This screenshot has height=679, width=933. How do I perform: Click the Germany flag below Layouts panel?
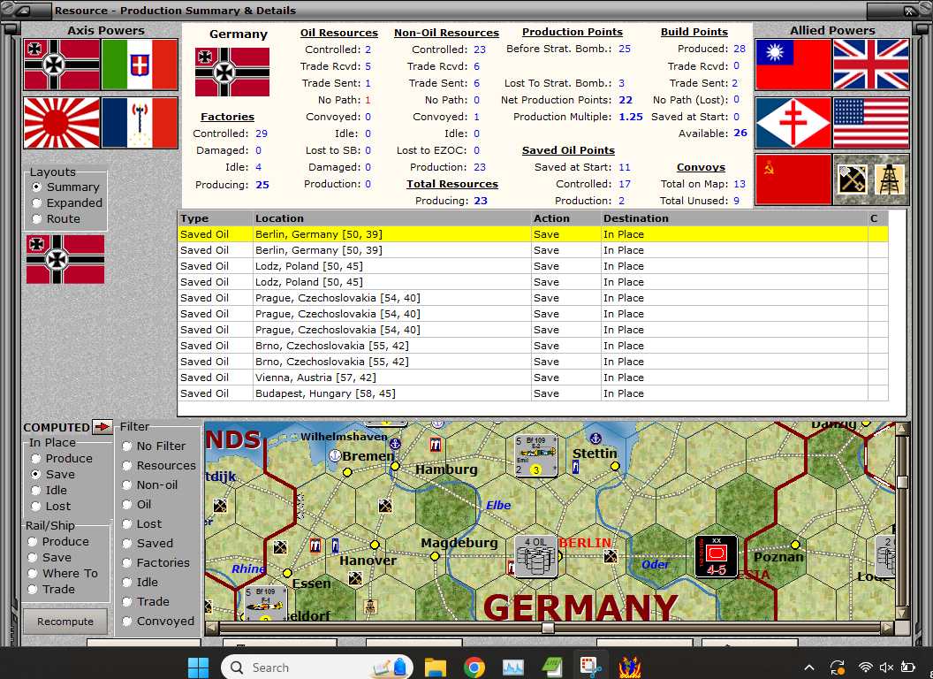pos(65,259)
